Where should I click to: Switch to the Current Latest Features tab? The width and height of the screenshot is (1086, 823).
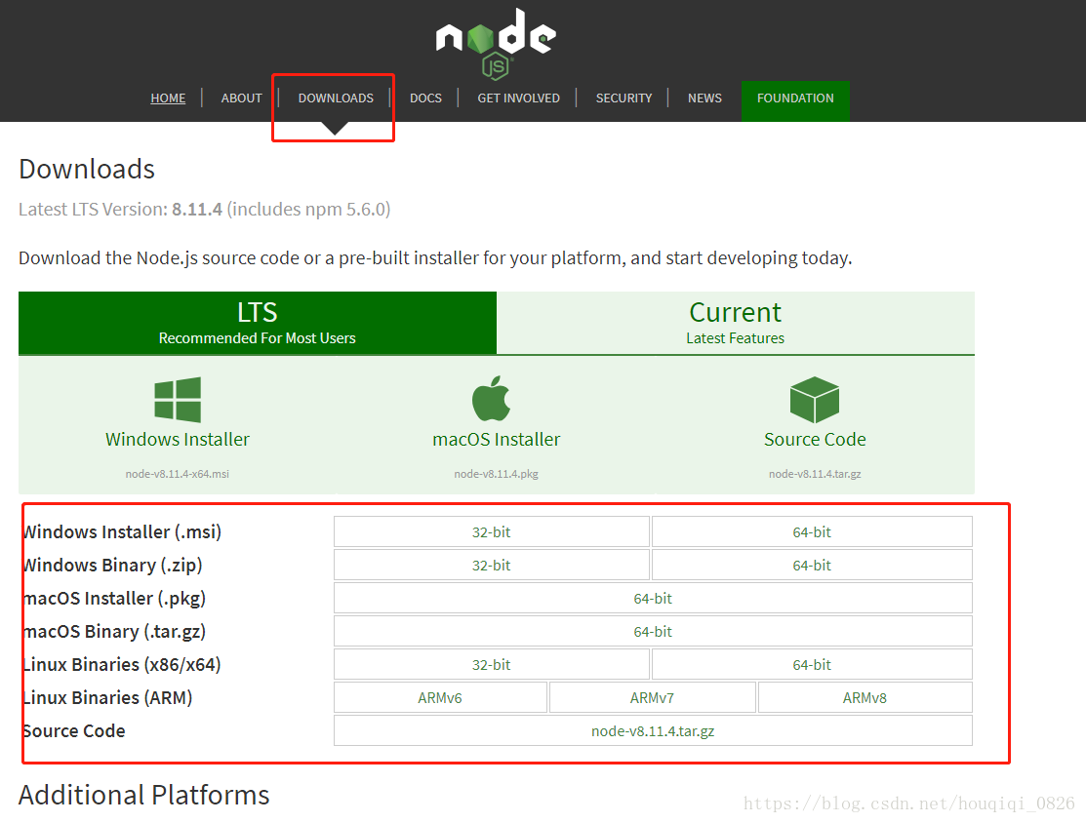click(736, 323)
